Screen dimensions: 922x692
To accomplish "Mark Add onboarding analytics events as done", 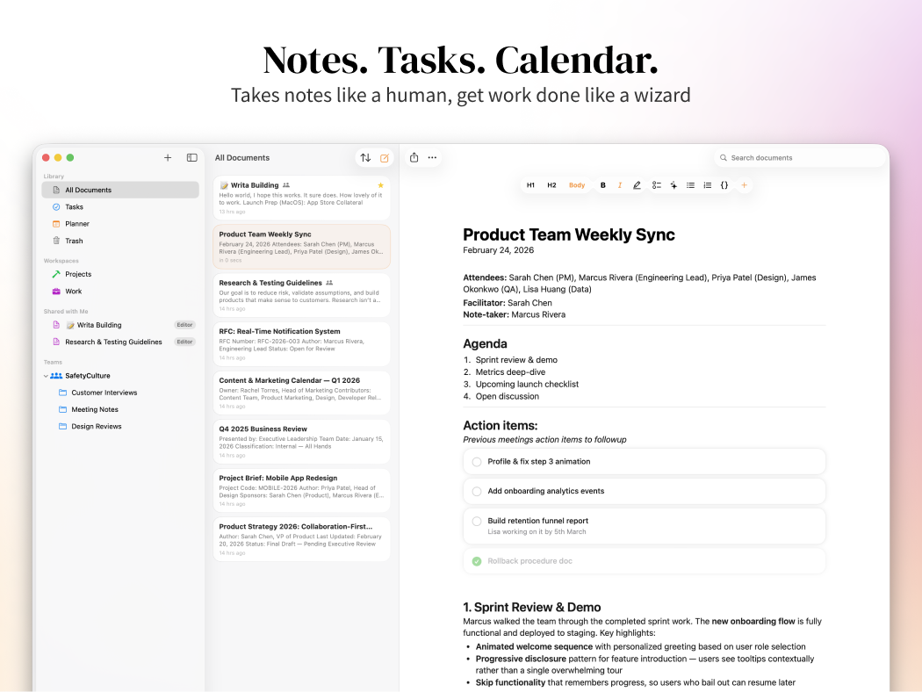I will tap(477, 492).
